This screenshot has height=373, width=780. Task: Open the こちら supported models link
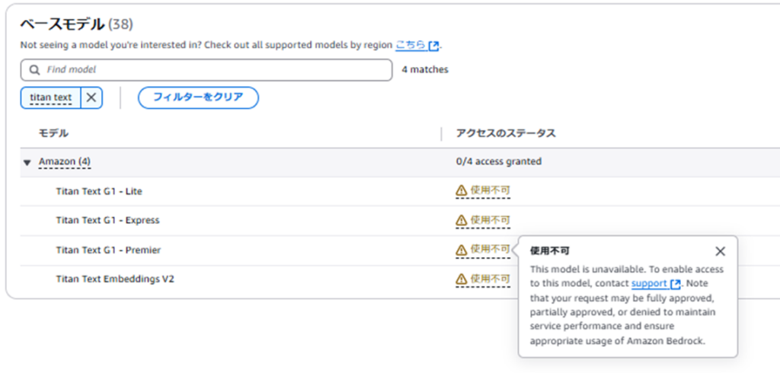pyautogui.click(x=411, y=45)
